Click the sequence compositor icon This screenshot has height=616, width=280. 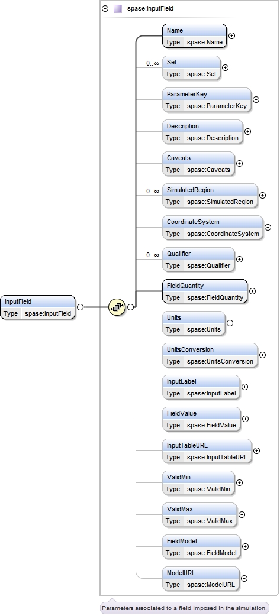(117, 307)
